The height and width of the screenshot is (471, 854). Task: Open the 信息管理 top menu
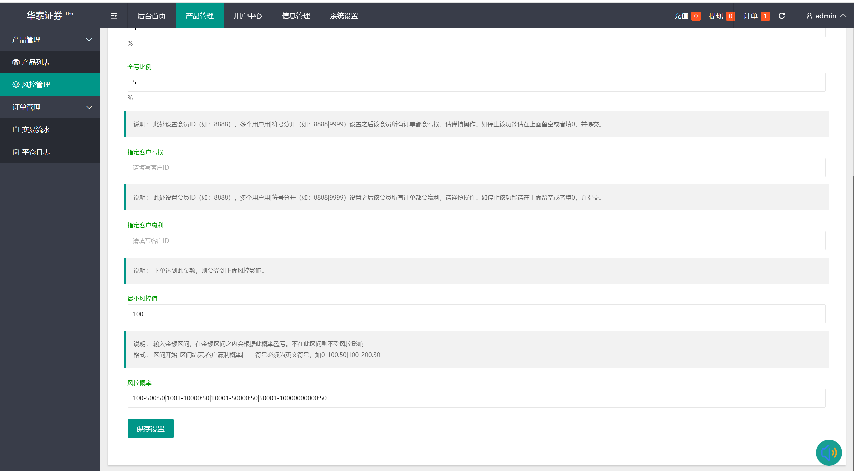point(296,16)
